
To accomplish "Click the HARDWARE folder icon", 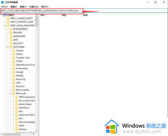I will [11, 36].
